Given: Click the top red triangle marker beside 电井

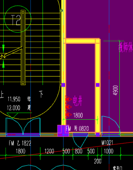Looking at the screenshot, I should pyautogui.click(x=68, y=99).
